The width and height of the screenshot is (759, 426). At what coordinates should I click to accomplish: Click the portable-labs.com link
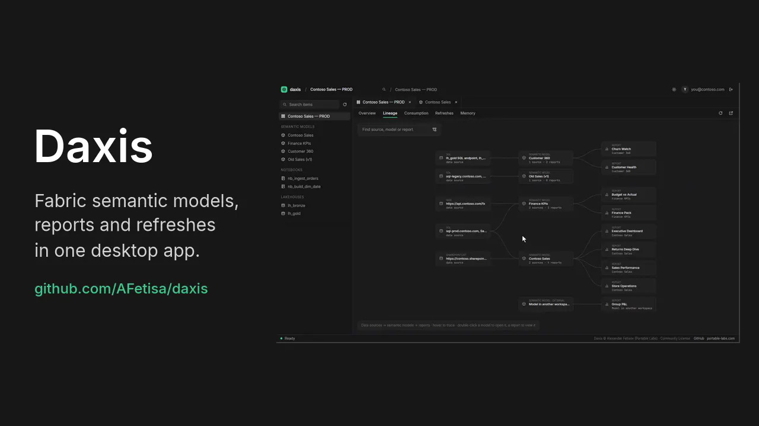click(x=720, y=338)
